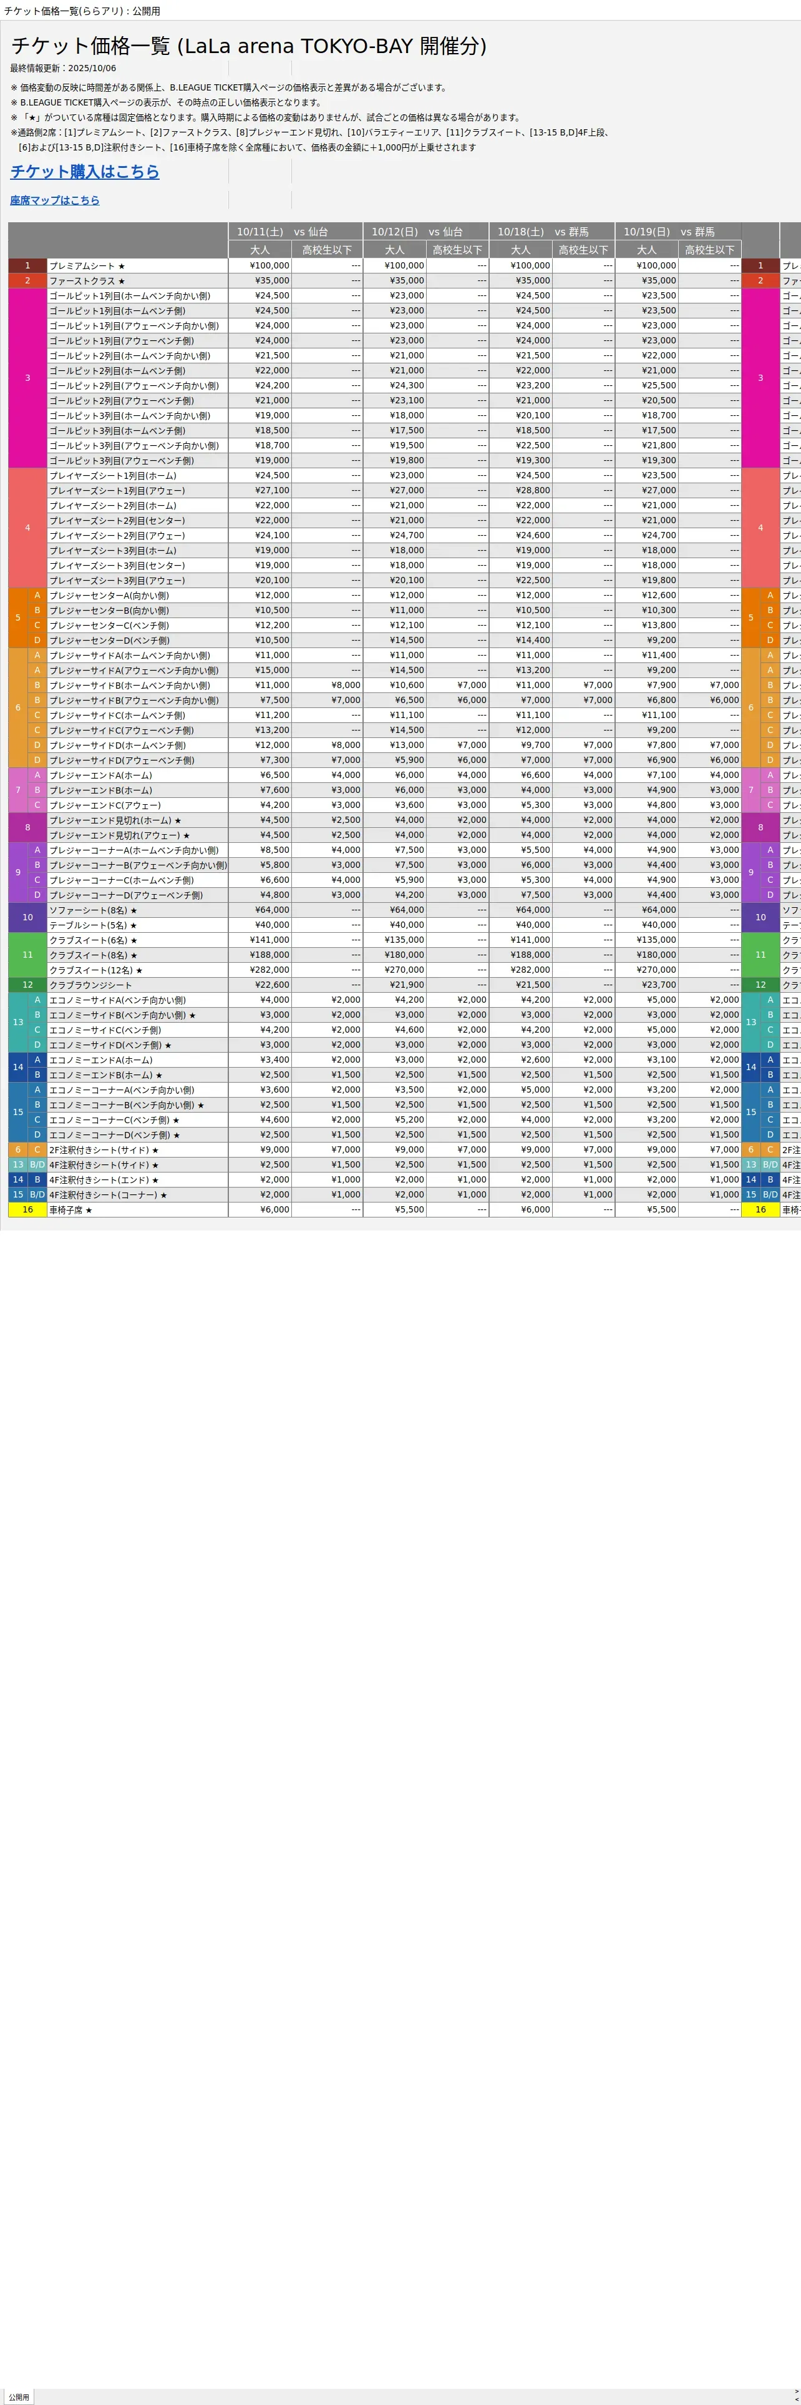Click ¥5,500 for 車椅子席 on 10/19
Viewport: 801px width, 2405px height.
point(647,1210)
